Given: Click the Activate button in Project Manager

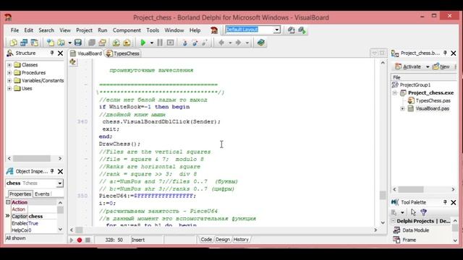Looking at the screenshot, I should 408,66.
